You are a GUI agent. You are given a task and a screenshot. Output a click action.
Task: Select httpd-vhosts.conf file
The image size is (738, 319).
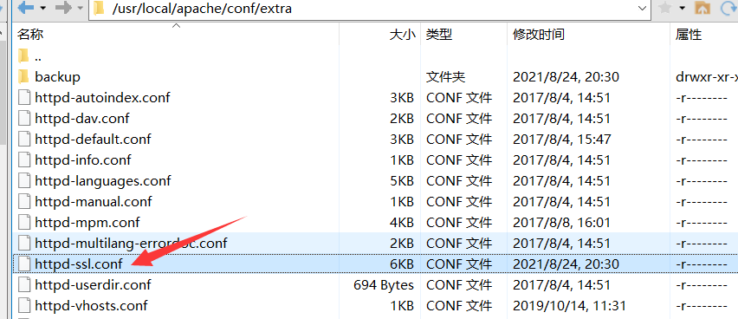pyautogui.click(x=91, y=305)
